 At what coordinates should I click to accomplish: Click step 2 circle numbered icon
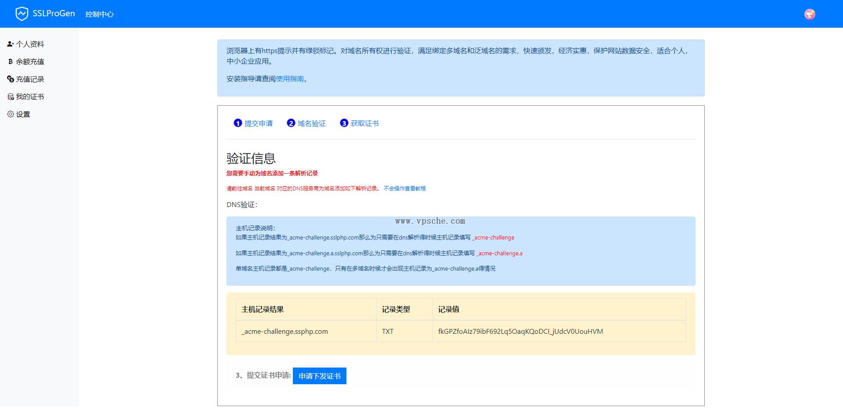(x=291, y=123)
